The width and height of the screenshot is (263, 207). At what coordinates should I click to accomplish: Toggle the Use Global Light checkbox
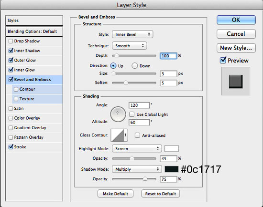[x=131, y=114]
